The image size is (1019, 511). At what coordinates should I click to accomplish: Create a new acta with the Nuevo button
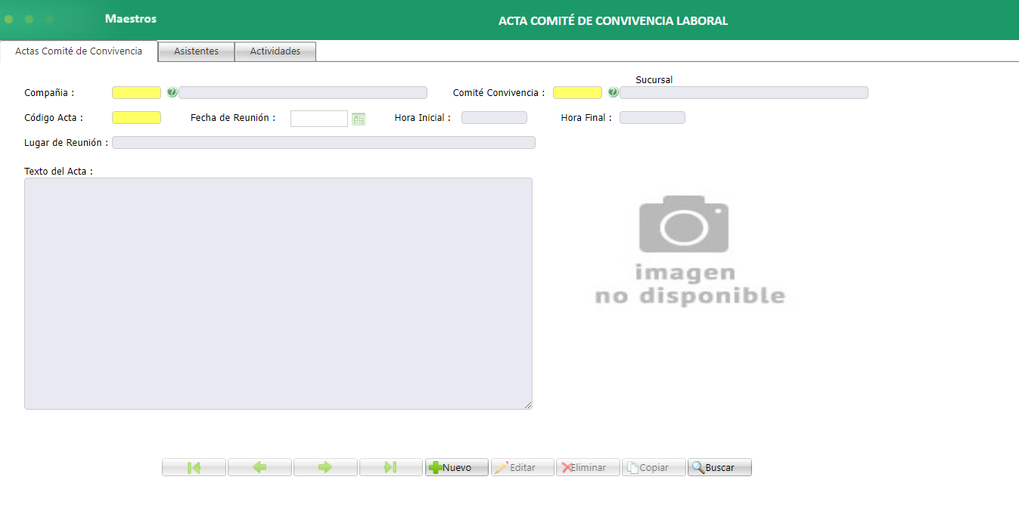pyautogui.click(x=456, y=466)
